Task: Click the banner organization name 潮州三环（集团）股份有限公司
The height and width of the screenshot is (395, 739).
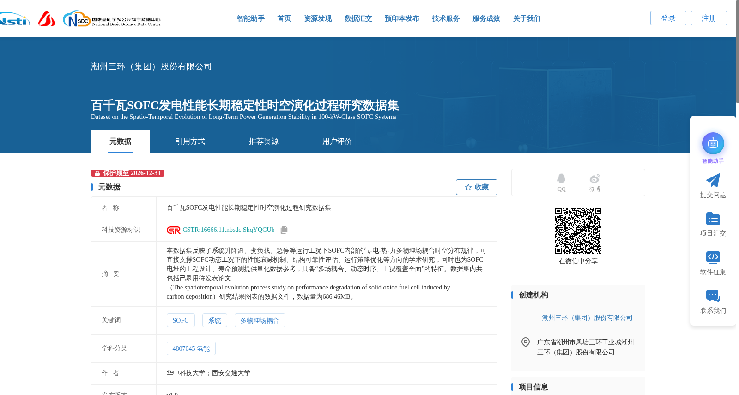Action: 151,66
